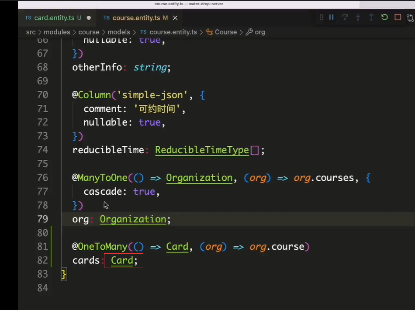Click the reducibleTime property name
Image resolution: width=415 pixels, height=310 pixels.
pyautogui.click(x=108, y=150)
